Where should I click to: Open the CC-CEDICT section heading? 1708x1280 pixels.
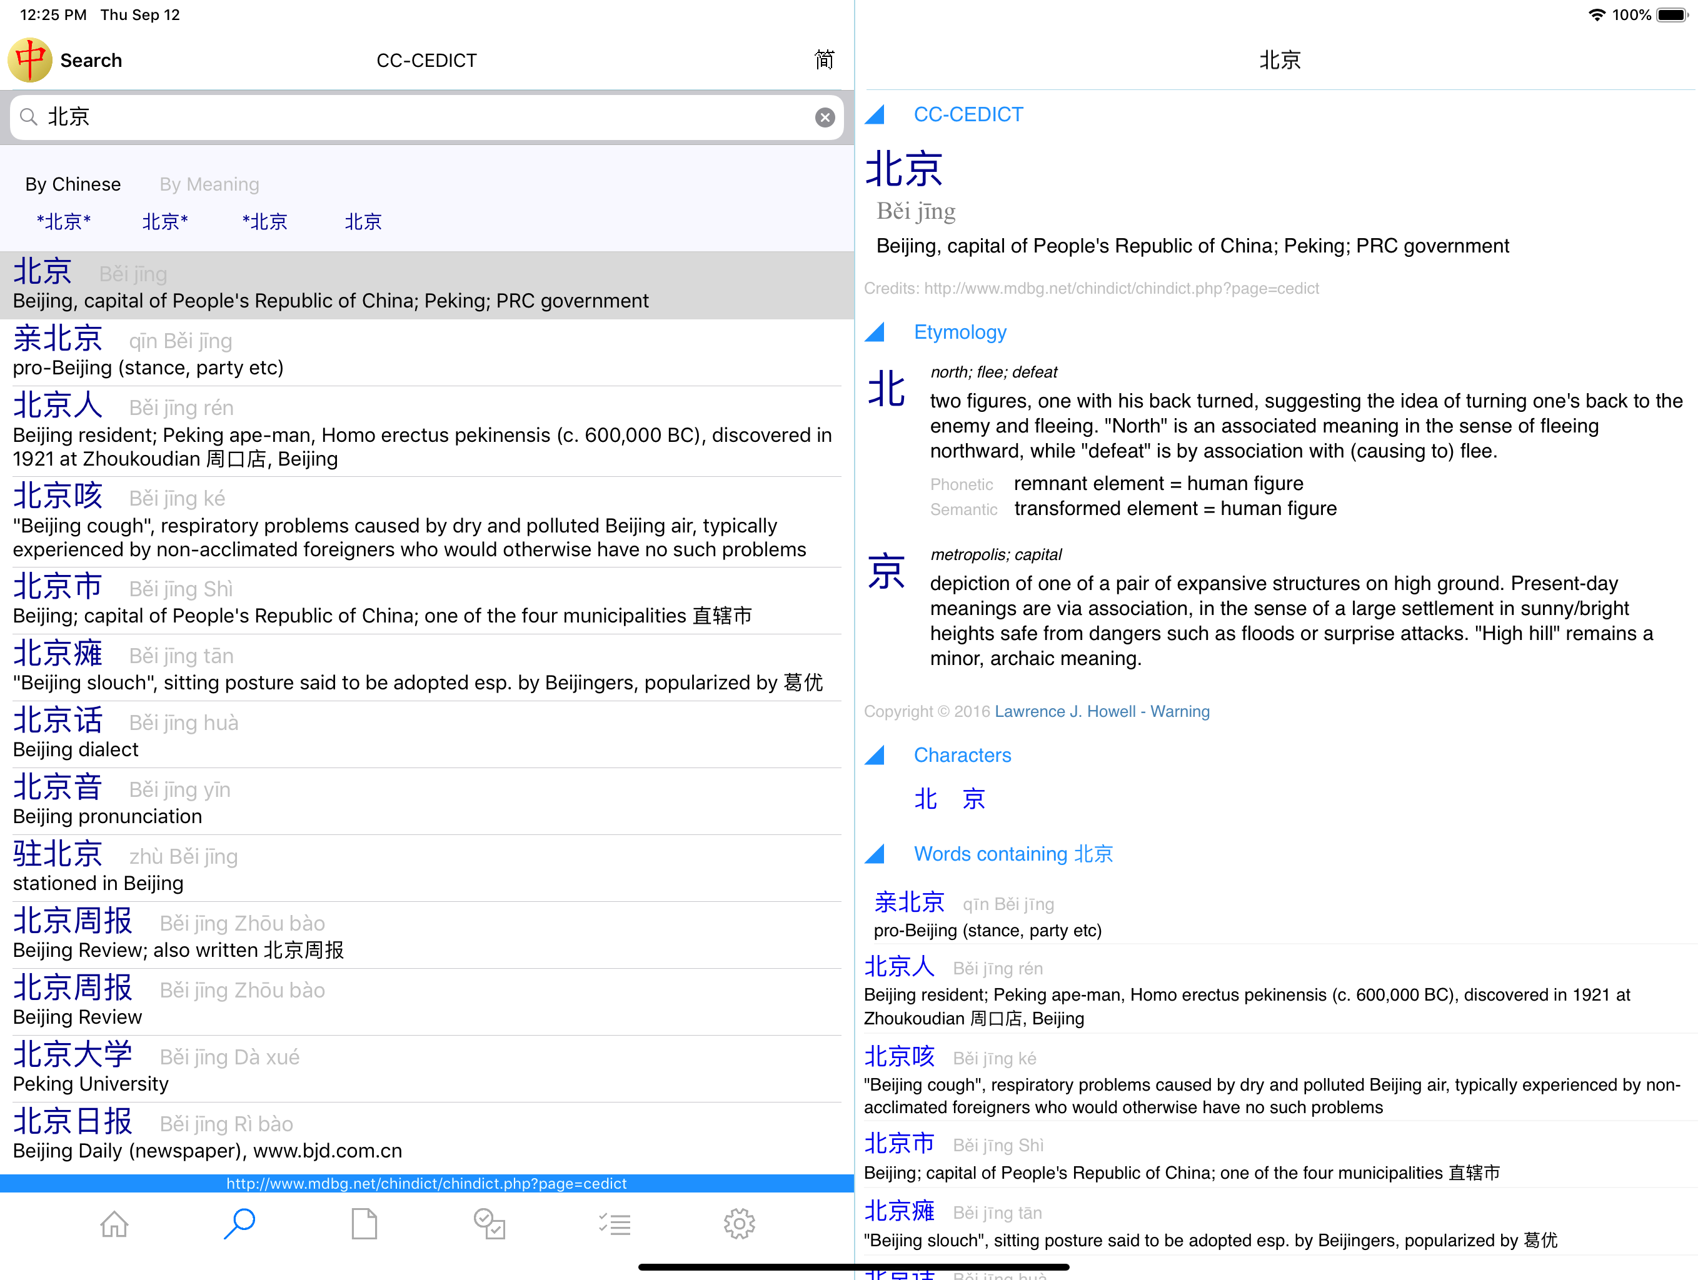point(968,115)
